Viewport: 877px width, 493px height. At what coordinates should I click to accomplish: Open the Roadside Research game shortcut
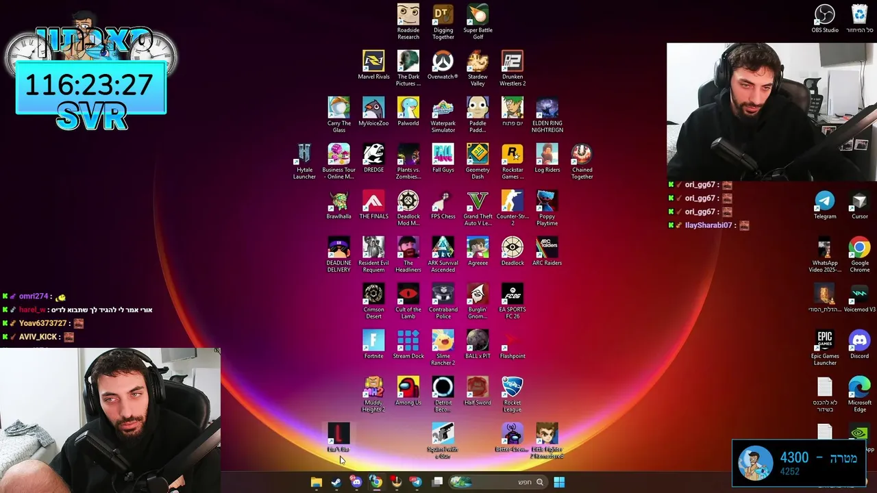408,22
